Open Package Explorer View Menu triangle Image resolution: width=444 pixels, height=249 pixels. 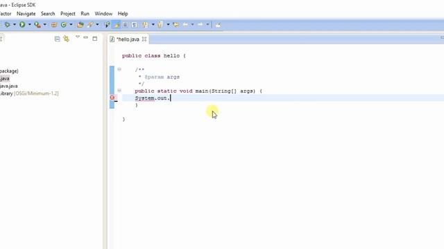click(77, 37)
